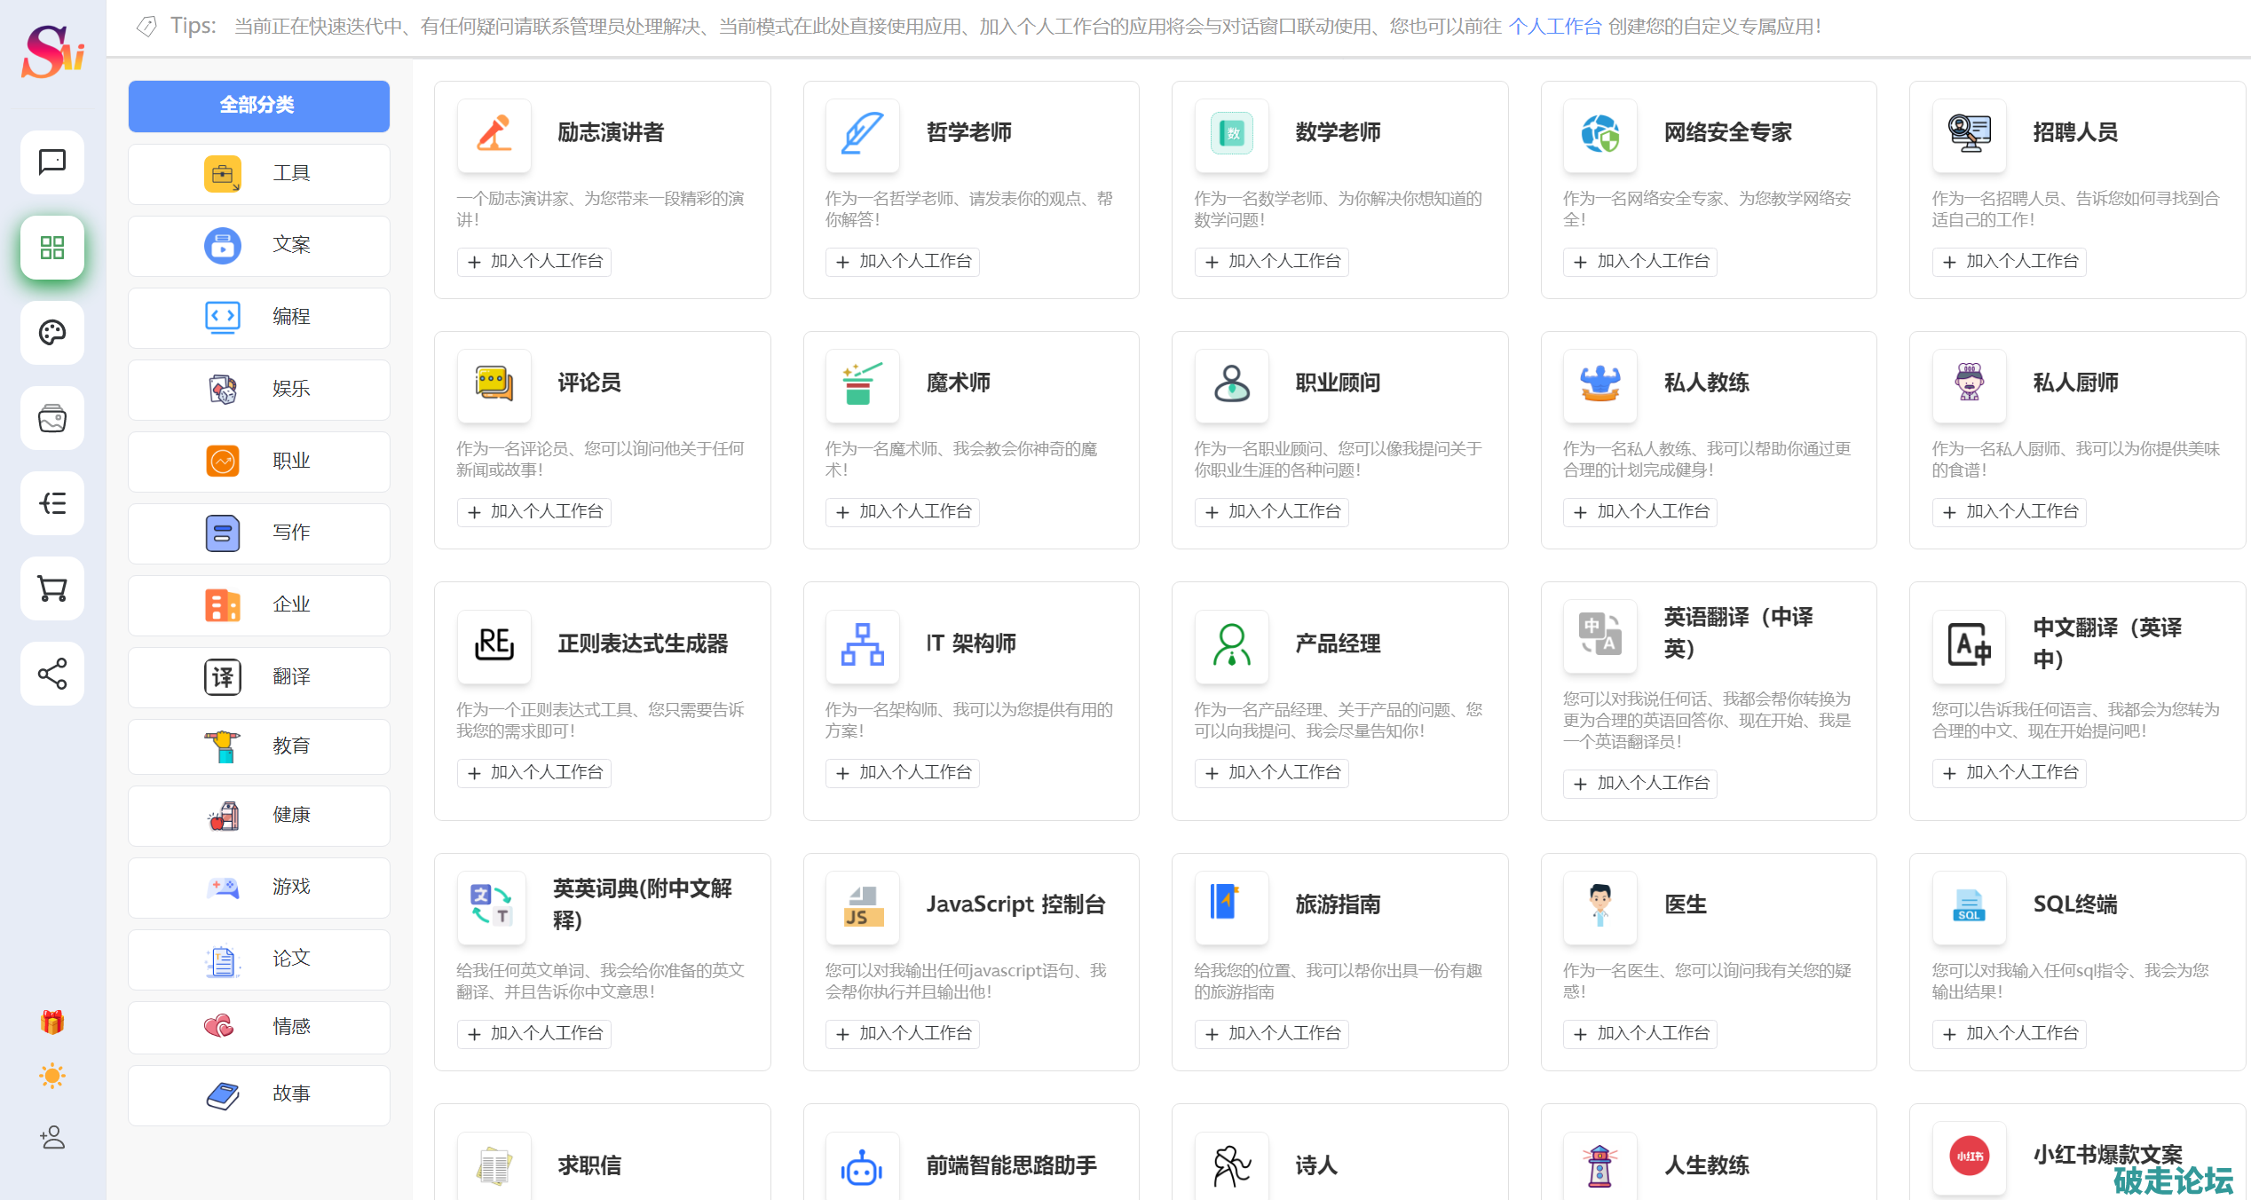Click the 网络安全专家 shield globe icon
2251x1200 pixels.
point(1599,134)
